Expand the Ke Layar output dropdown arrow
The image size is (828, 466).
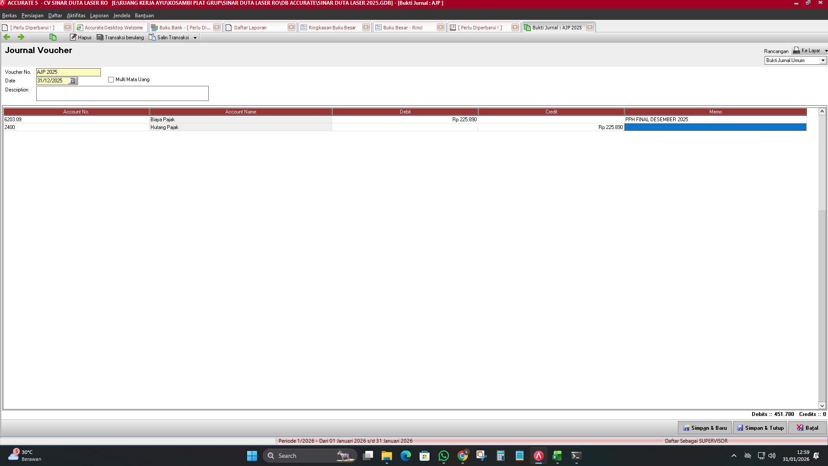coord(825,50)
